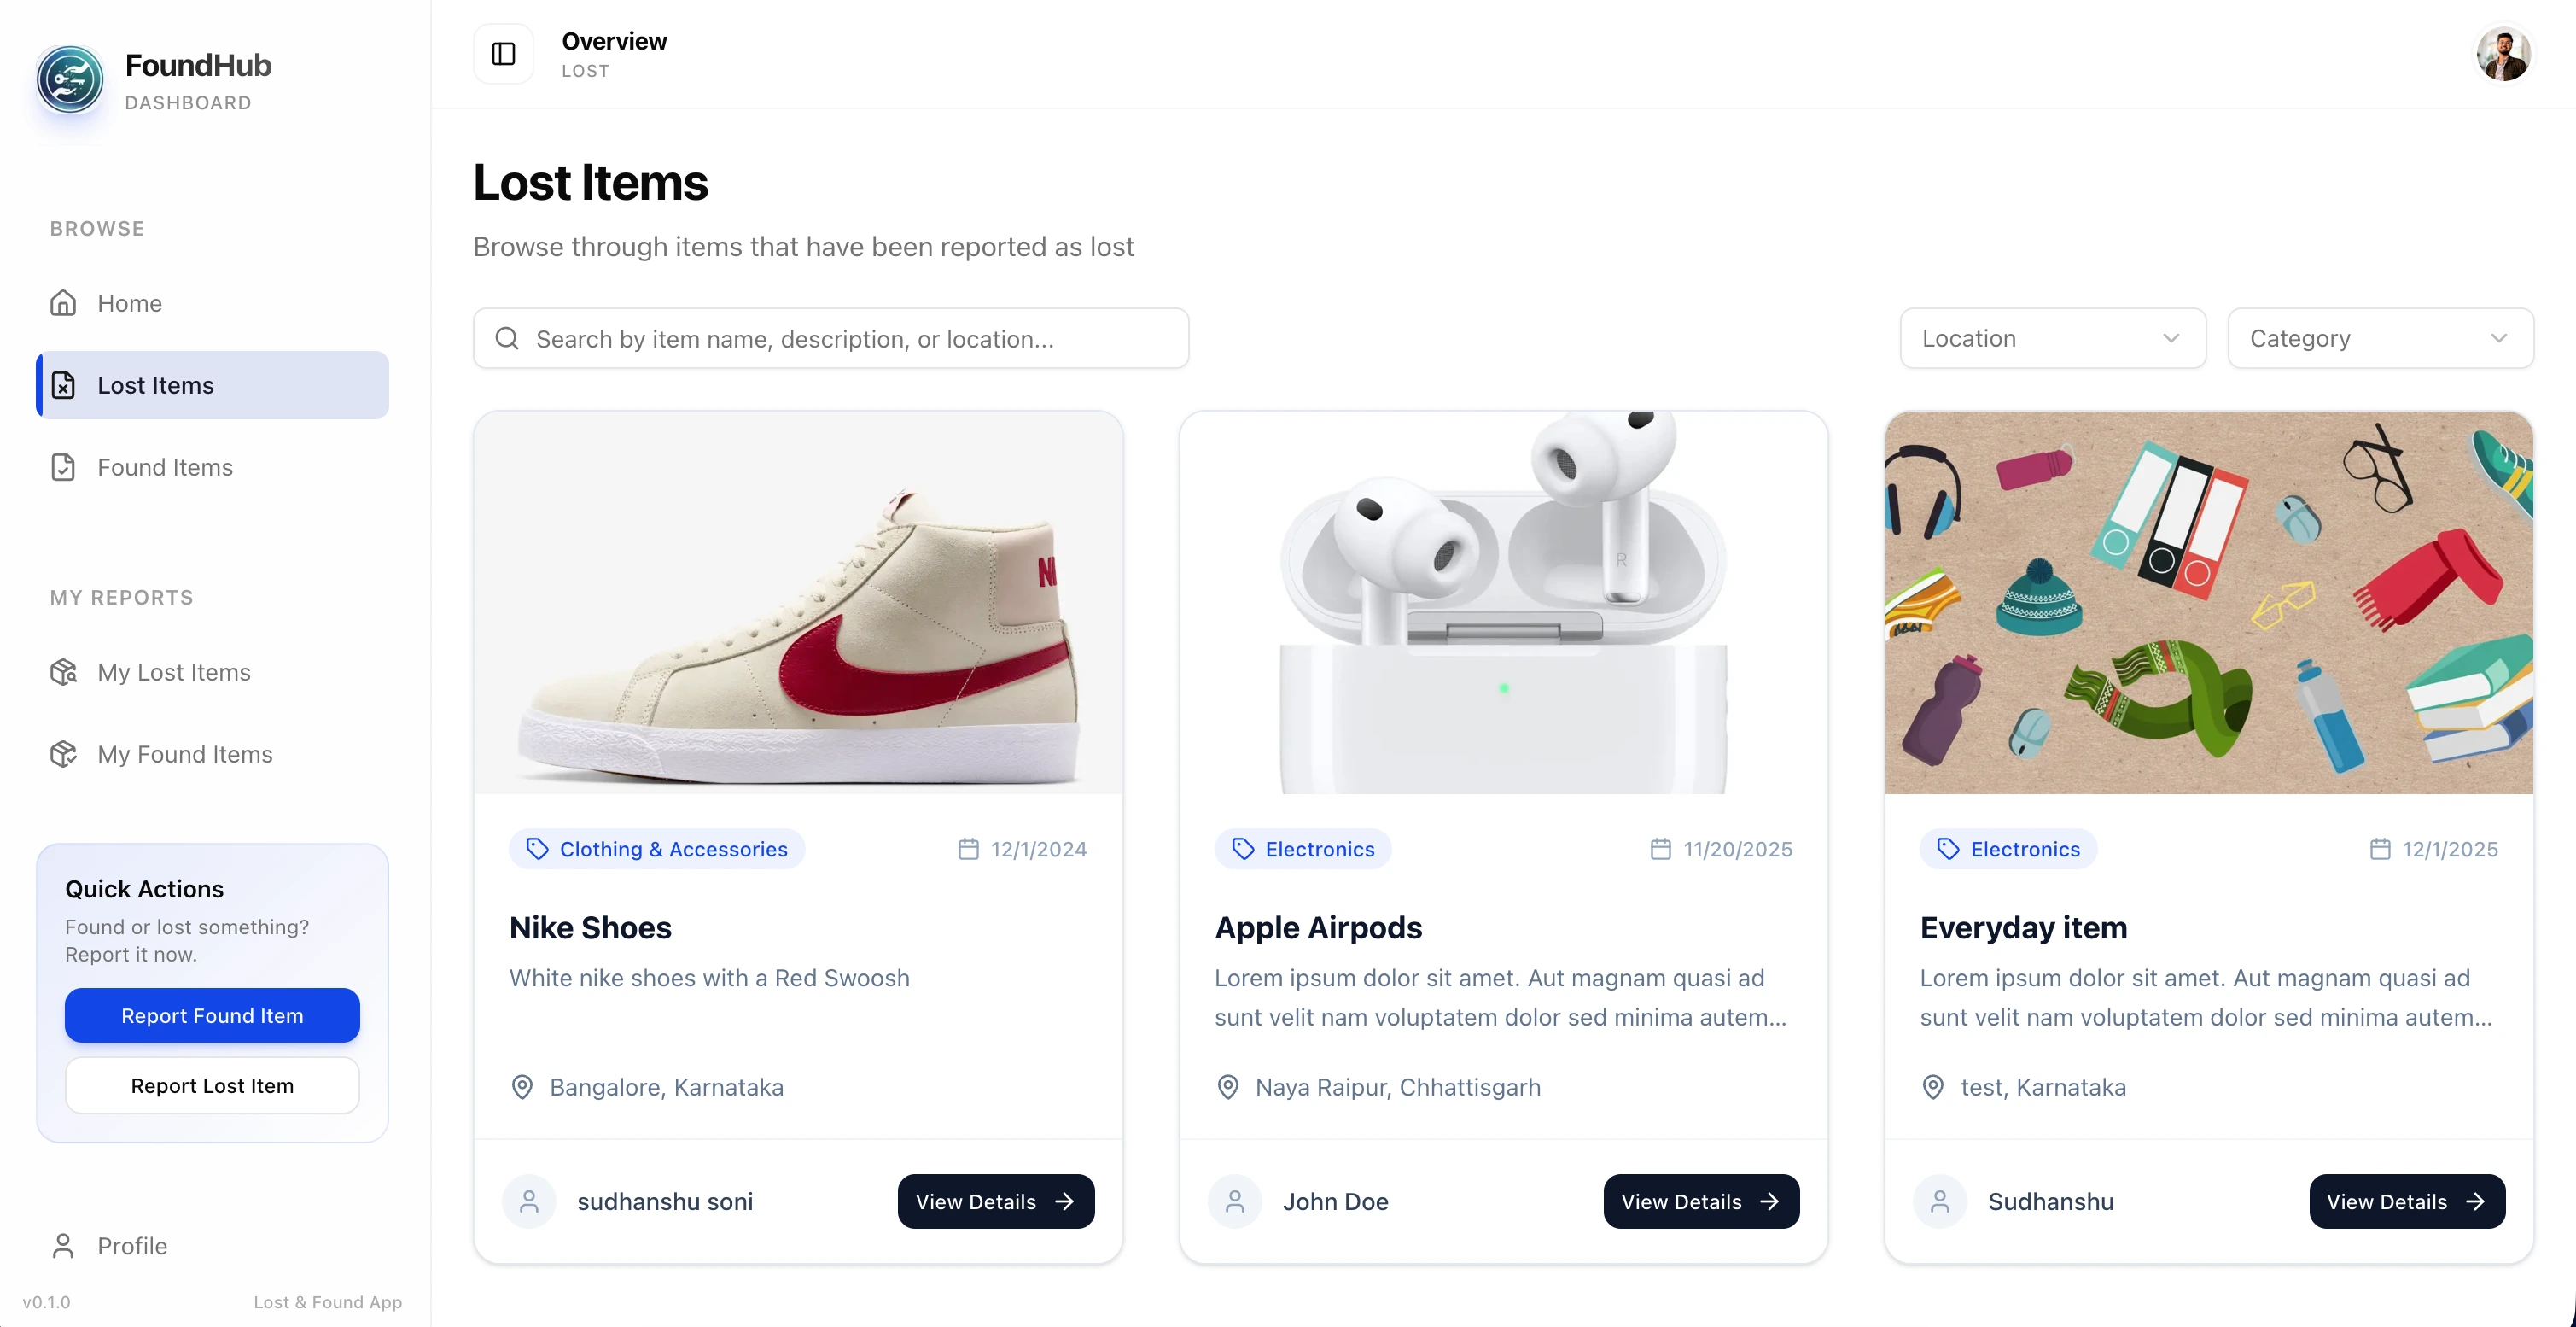
Task: Click the My Lost Items package icon
Action: coord(63,673)
